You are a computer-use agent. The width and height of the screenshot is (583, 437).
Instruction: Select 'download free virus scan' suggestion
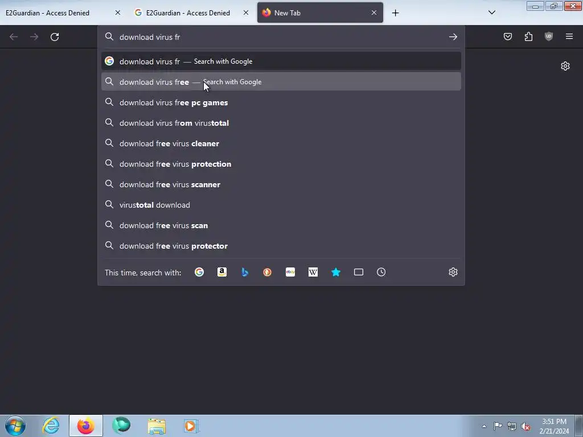click(x=281, y=225)
